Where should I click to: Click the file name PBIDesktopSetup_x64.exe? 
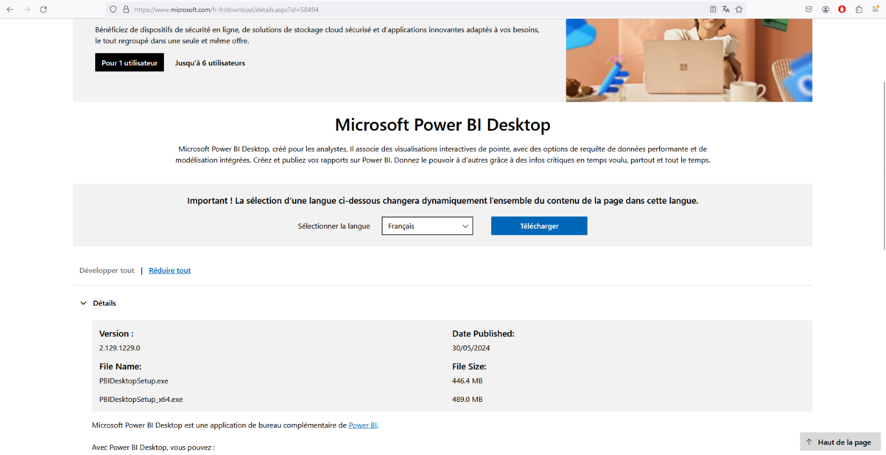pos(141,399)
